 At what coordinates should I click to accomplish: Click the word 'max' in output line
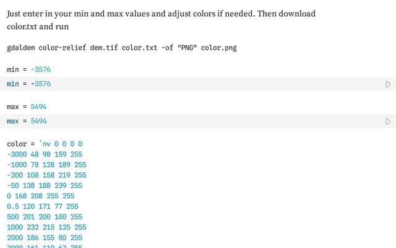click(13, 107)
